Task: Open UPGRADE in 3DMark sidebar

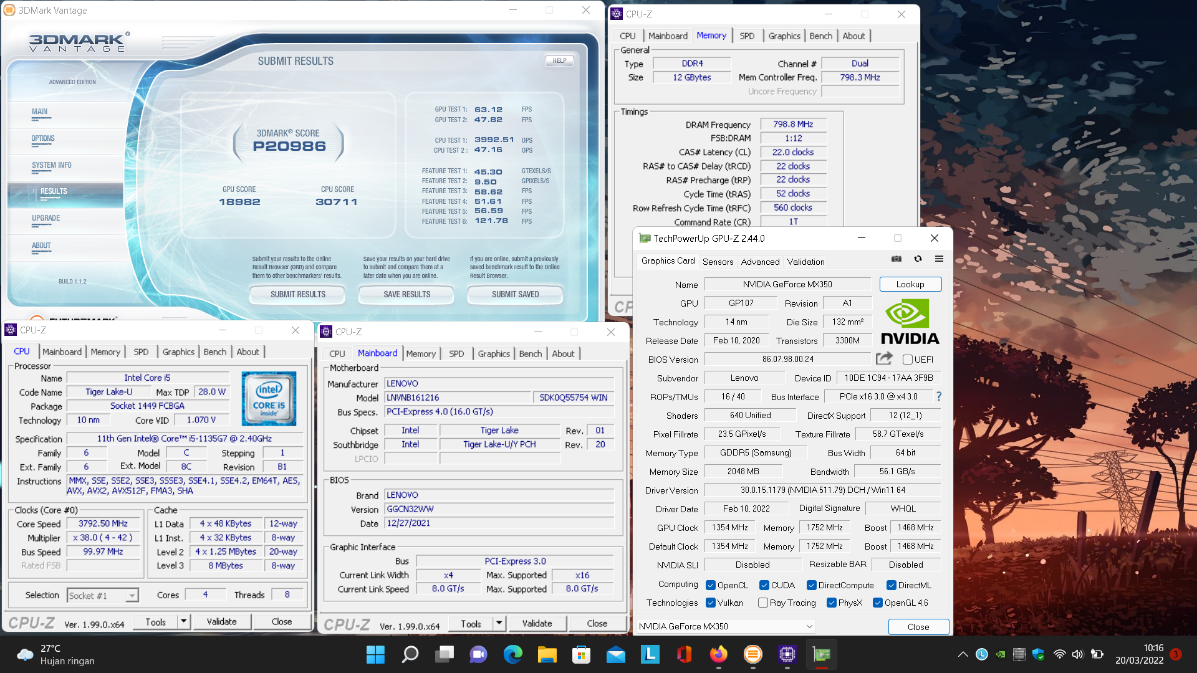Action: [x=46, y=219]
